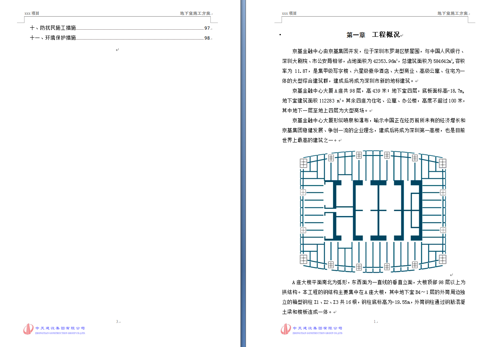Click the line starting "体的大型综合建筑群"
The image size is (486, 347).
(x=348, y=81)
